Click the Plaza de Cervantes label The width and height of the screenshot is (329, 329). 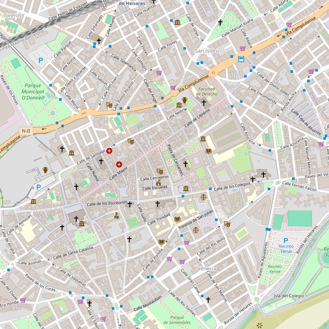point(175,160)
